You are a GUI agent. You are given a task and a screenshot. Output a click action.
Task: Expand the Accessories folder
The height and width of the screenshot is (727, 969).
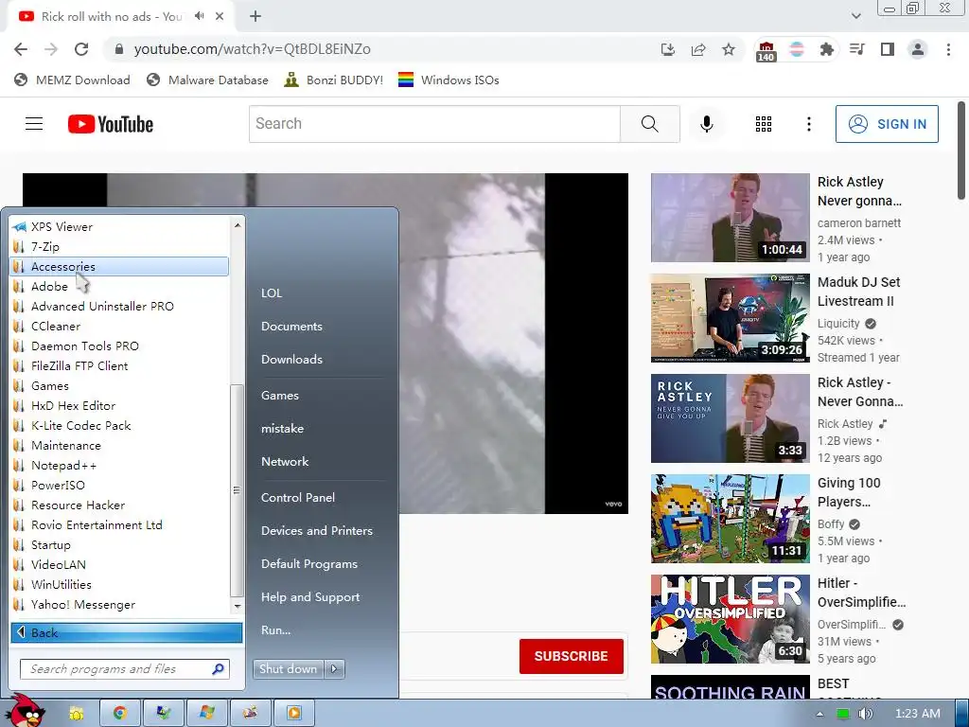pyautogui.click(x=120, y=266)
